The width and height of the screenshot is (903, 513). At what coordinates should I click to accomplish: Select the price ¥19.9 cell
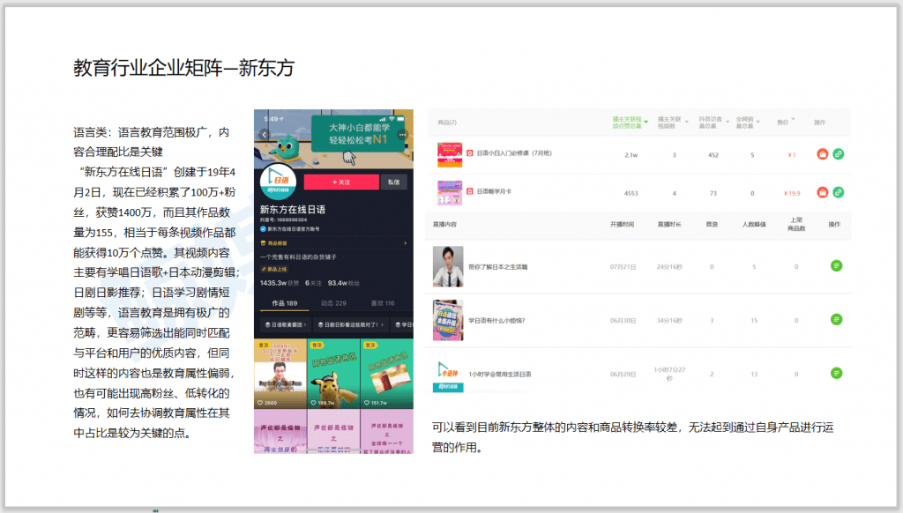(792, 193)
